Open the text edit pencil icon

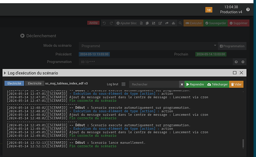pos(160,23)
